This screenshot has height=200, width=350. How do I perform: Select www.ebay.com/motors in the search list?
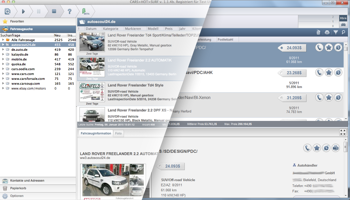point(38,88)
